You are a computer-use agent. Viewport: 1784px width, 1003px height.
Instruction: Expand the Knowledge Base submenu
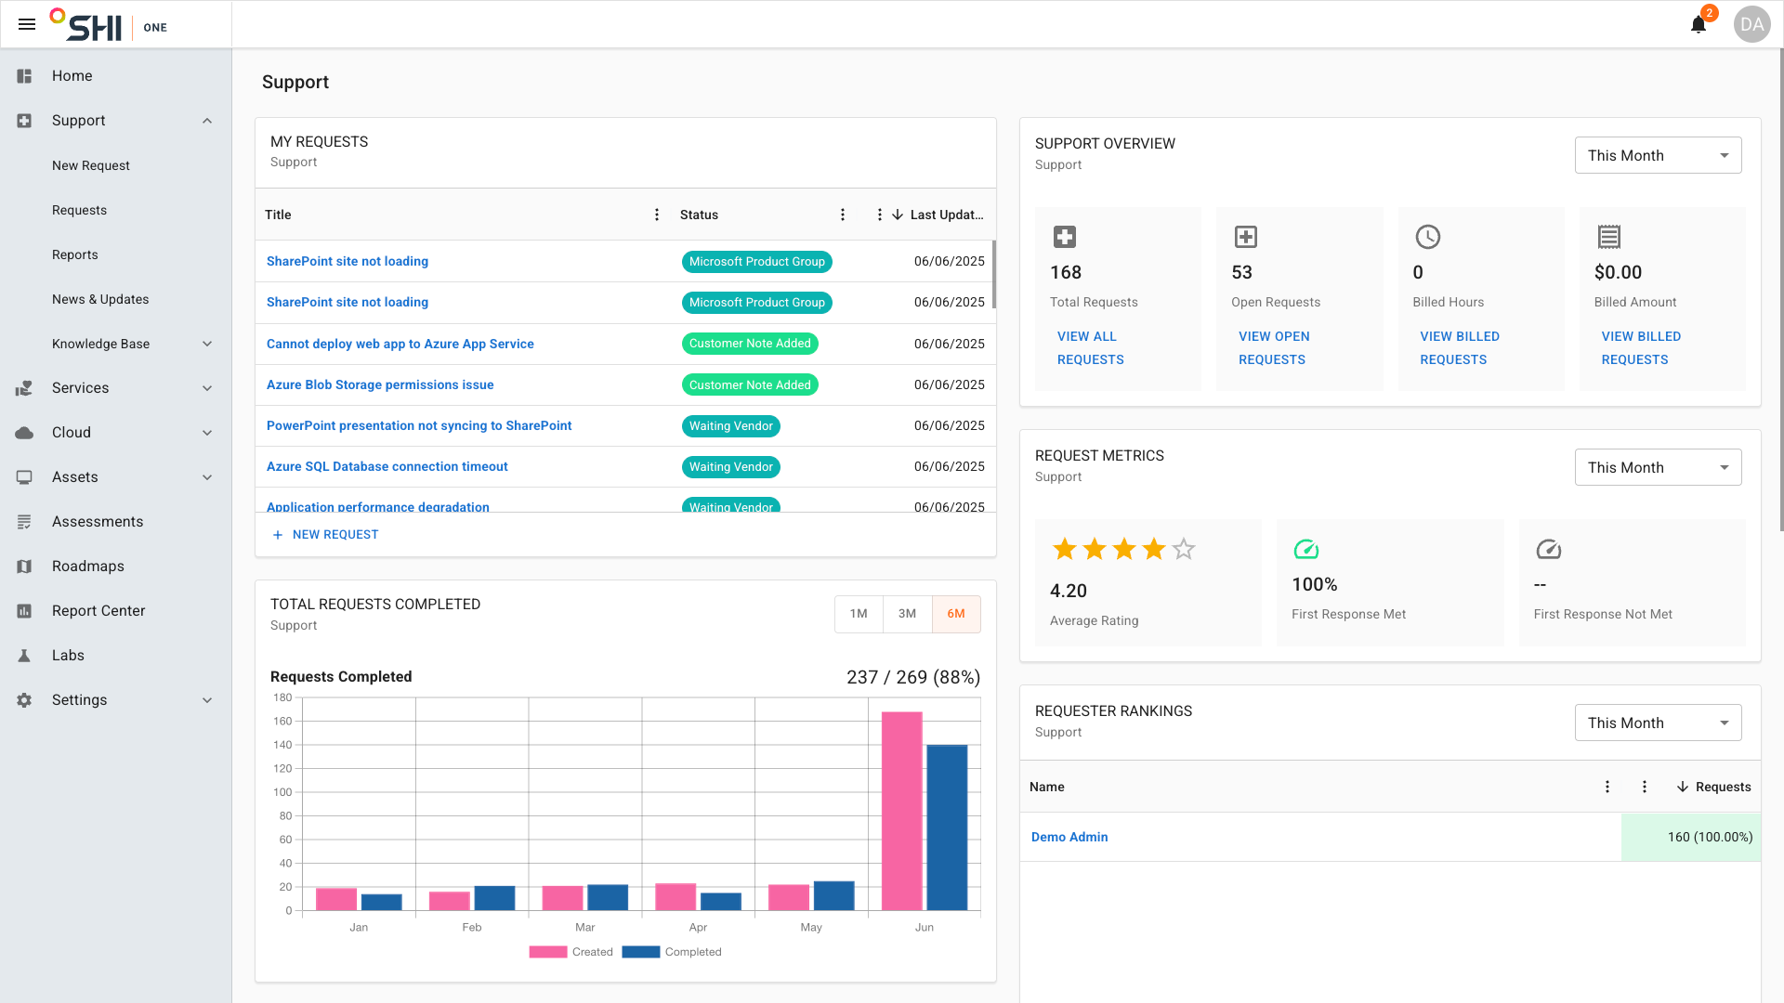pyautogui.click(x=207, y=344)
